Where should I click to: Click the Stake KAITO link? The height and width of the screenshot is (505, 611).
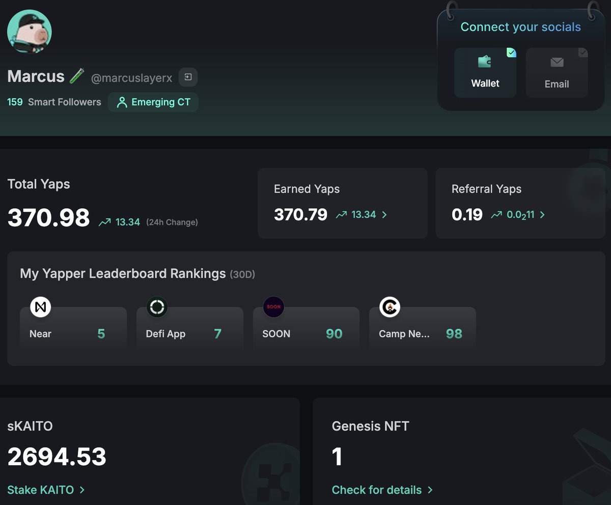[46, 490]
